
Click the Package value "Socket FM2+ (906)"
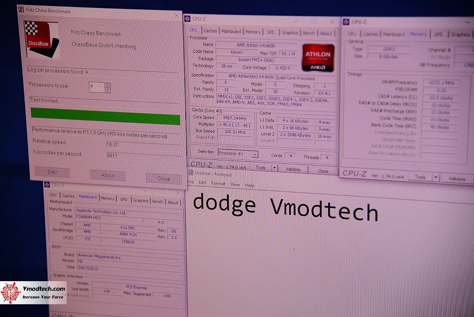point(256,60)
